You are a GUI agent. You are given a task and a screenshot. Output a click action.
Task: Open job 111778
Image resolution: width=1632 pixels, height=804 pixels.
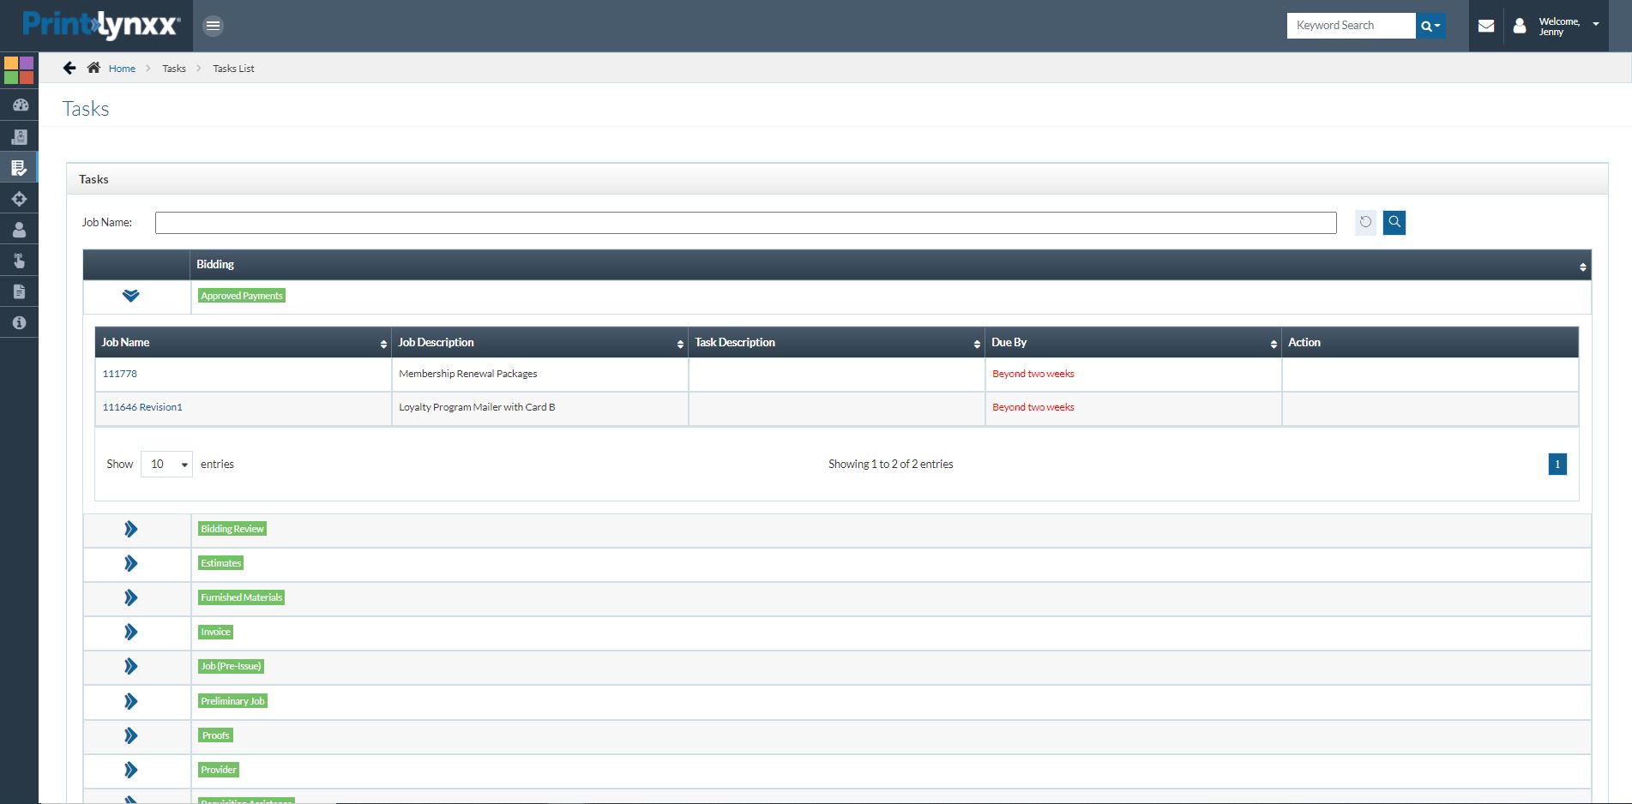click(x=120, y=374)
